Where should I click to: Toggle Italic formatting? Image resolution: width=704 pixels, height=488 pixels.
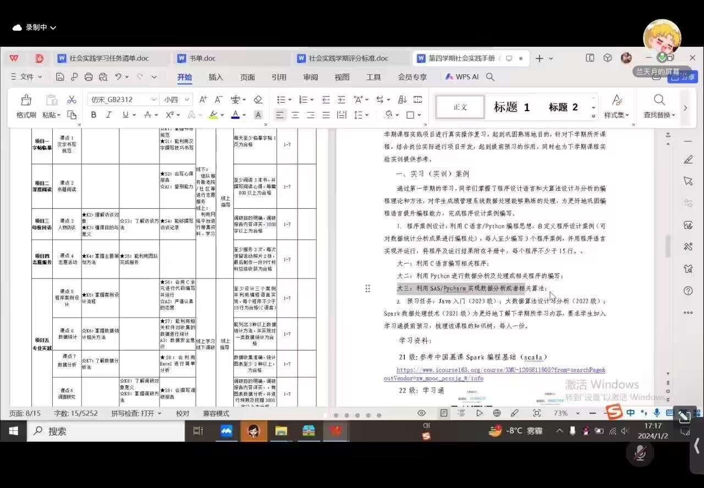pyautogui.click(x=109, y=115)
